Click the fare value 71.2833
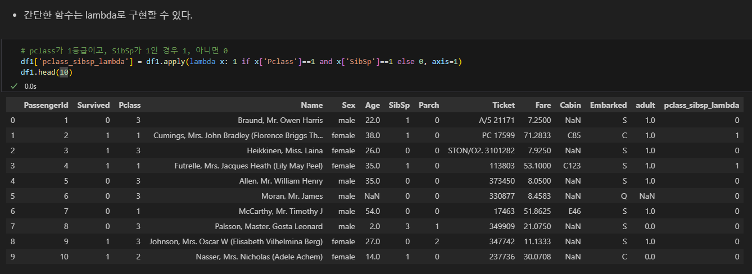The height and width of the screenshot is (274, 752). pyautogui.click(x=536, y=135)
